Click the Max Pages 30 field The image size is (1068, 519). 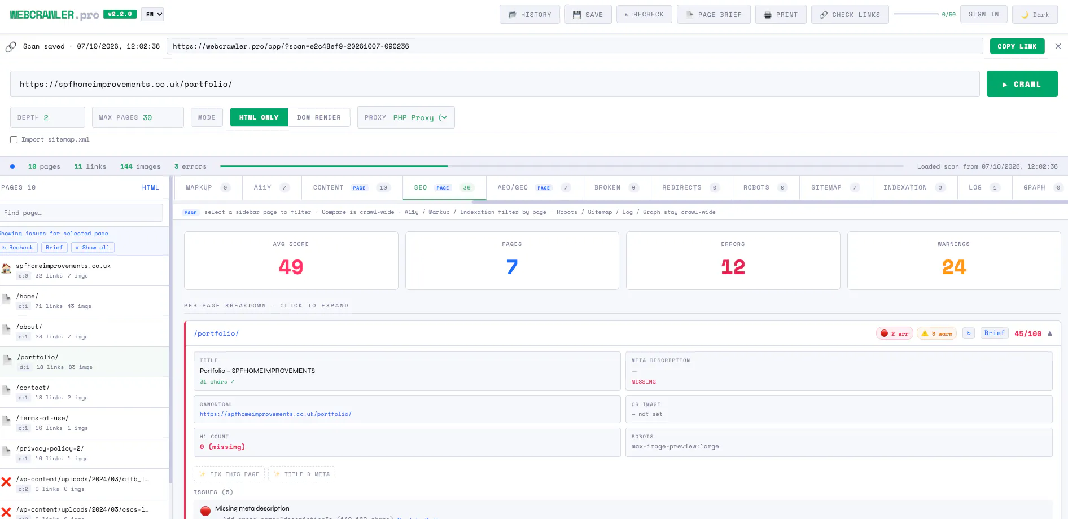[138, 117]
